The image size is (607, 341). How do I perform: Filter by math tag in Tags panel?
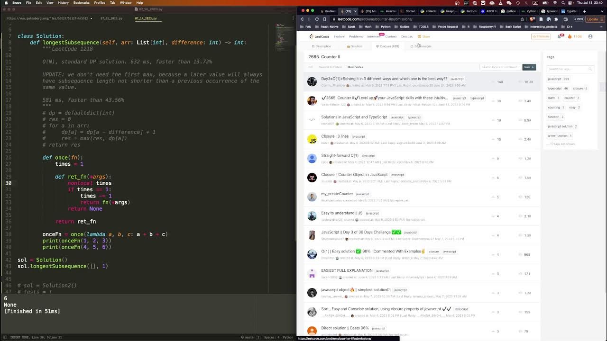(553, 98)
